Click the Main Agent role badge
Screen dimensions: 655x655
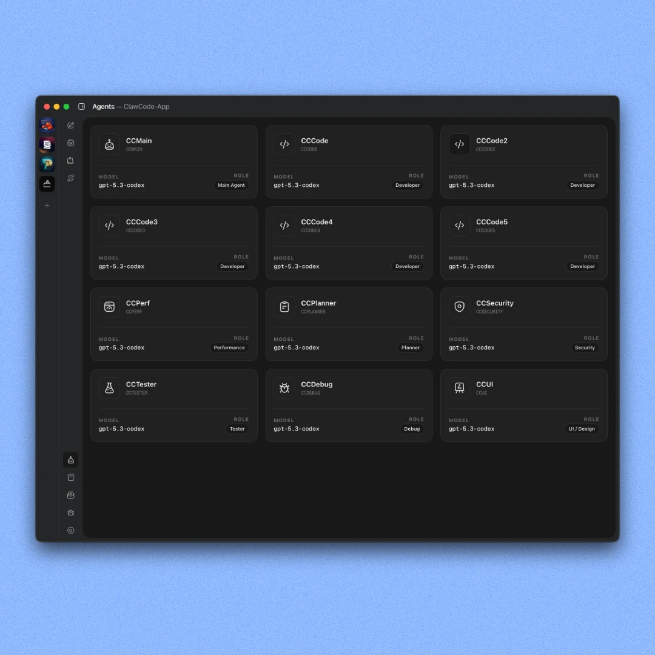point(231,185)
